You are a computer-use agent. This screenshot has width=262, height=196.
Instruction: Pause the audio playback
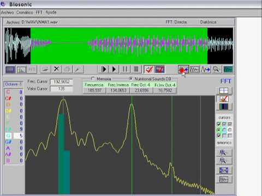pos(125,69)
